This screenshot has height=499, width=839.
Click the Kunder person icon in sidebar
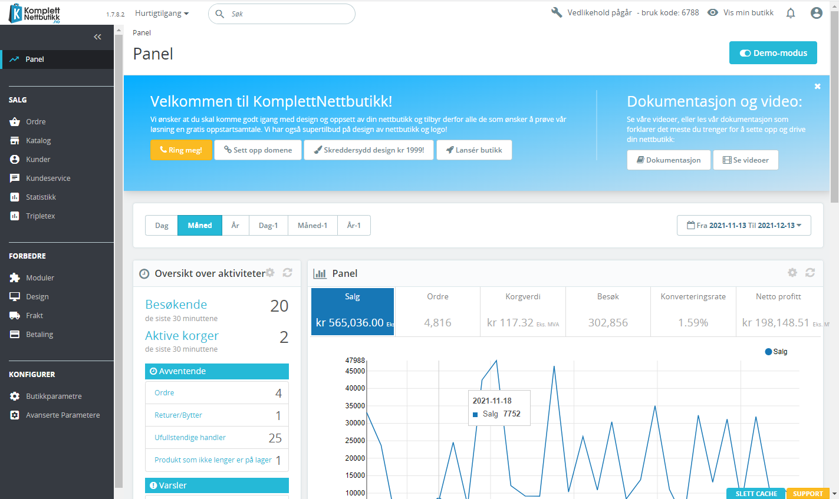pos(15,160)
